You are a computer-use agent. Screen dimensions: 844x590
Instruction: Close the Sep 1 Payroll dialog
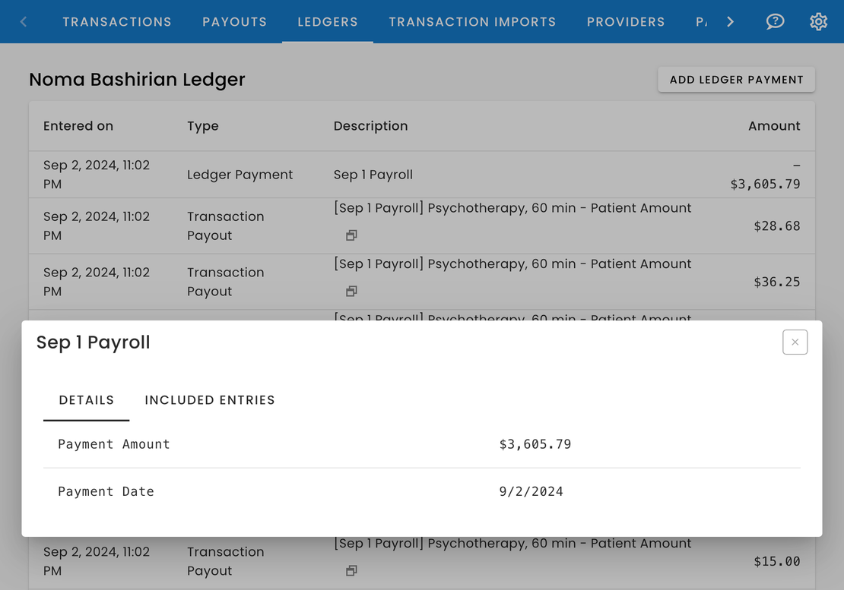(x=795, y=342)
